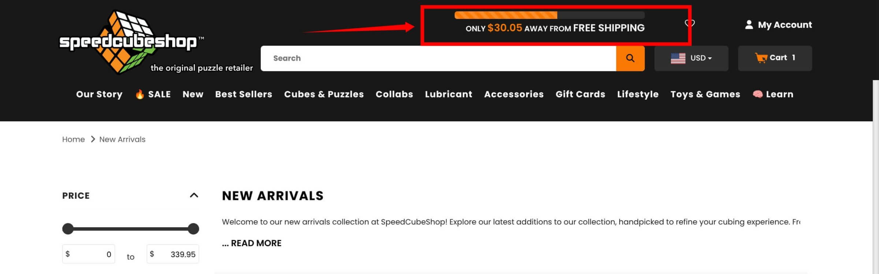Viewport: 879px width, 274px height.
Task: Click the fire icon beside SALE
Action: [140, 94]
